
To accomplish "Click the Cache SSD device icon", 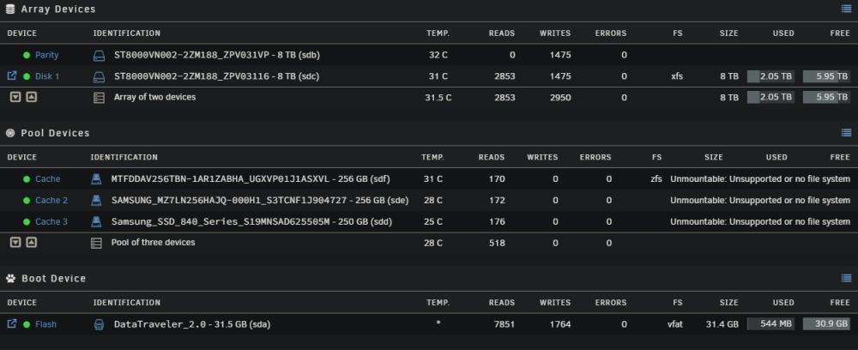I will click(x=96, y=178).
